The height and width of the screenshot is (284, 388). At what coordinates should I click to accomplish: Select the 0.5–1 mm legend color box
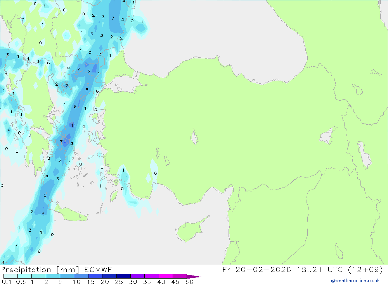[x=24, y=276]
